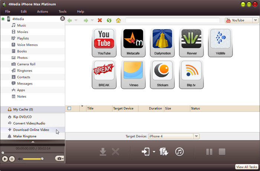
Task: Open the Tools menu
Action: 62,11
